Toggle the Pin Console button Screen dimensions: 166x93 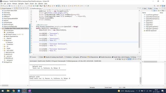coord(133,59)
